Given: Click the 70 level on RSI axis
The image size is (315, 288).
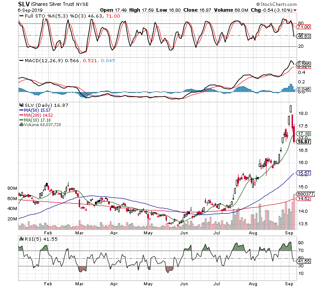Looking at the screenshot, I should (x=301, y=251).
